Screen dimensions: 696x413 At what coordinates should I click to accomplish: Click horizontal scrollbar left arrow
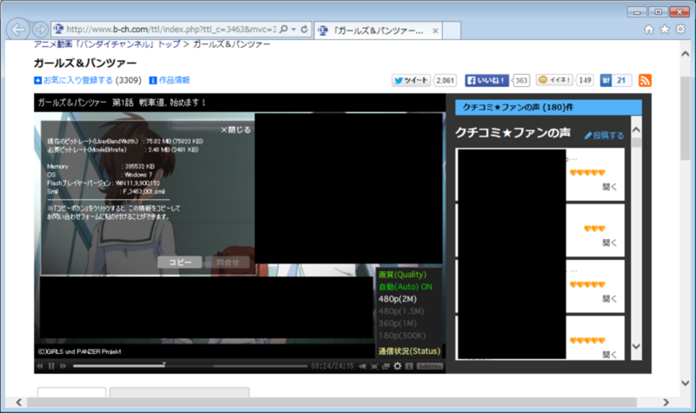(19, 402)
